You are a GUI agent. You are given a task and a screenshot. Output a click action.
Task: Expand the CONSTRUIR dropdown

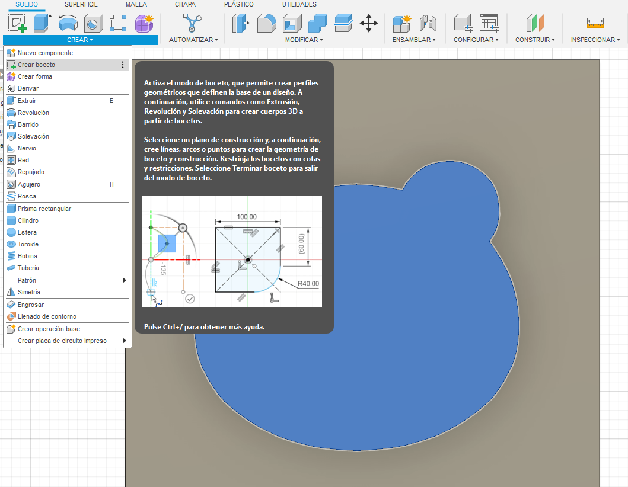point(535,40)
